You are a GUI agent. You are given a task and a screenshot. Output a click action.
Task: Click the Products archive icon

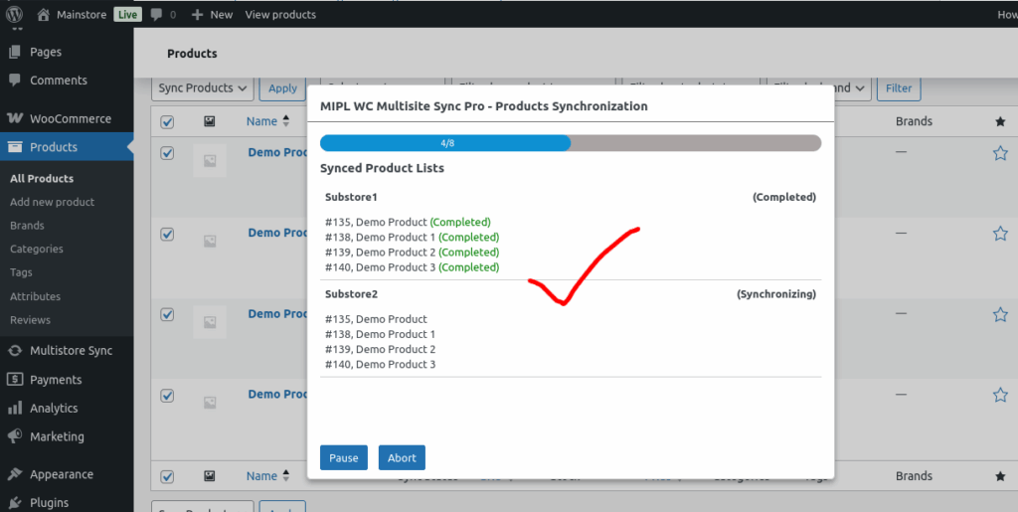coord(14,147)
